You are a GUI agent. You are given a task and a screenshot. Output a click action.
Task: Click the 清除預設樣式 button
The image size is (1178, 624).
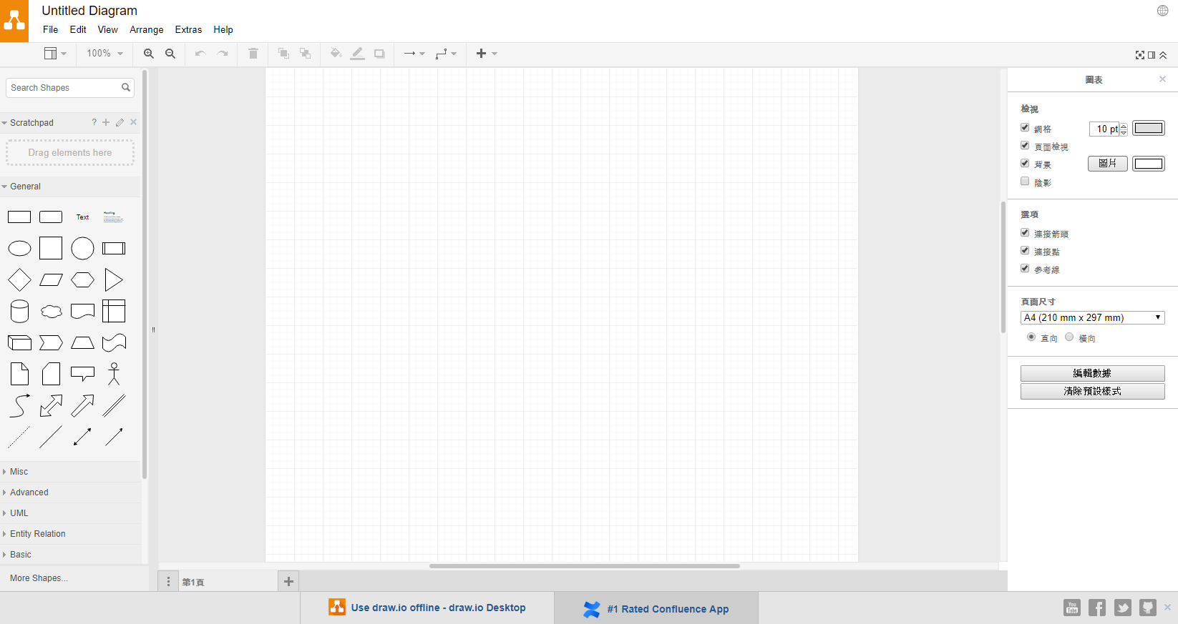pyautogui.click(x=1093, y=391)
